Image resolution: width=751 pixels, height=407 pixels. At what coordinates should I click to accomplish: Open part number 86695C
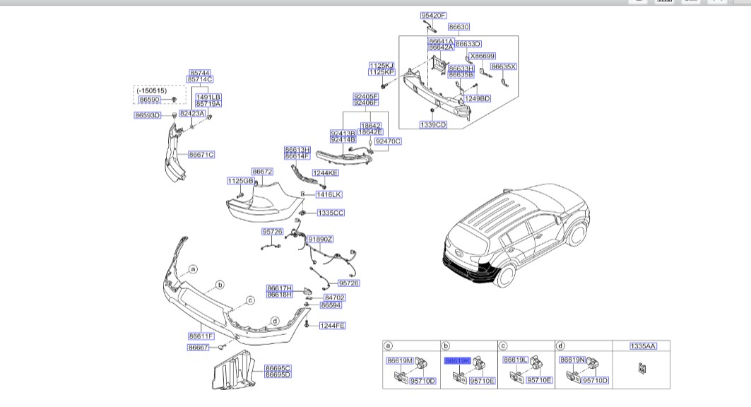pyautogui.click(x=278, y=368)
